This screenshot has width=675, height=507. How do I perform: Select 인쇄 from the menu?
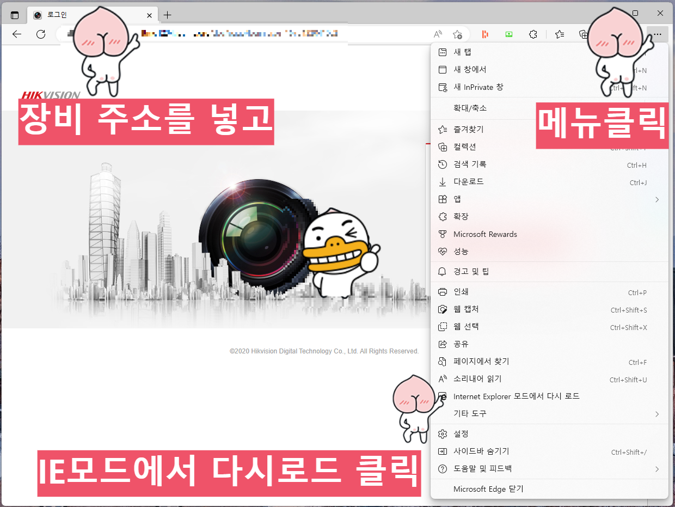(x=549, y=292)
